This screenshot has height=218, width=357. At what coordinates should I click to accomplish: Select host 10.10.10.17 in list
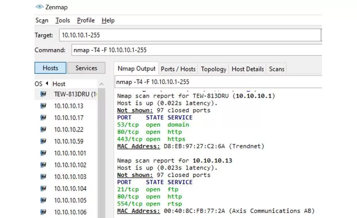(69, 118)
